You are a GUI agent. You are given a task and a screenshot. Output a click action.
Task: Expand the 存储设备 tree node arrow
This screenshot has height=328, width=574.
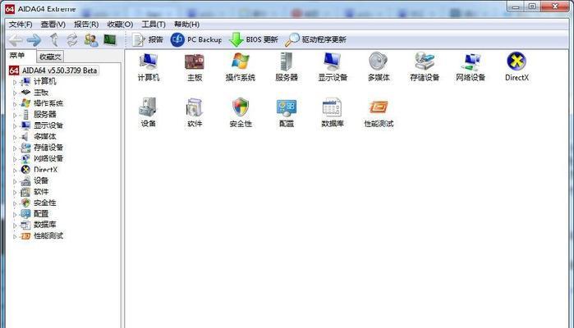coord(15,148)
